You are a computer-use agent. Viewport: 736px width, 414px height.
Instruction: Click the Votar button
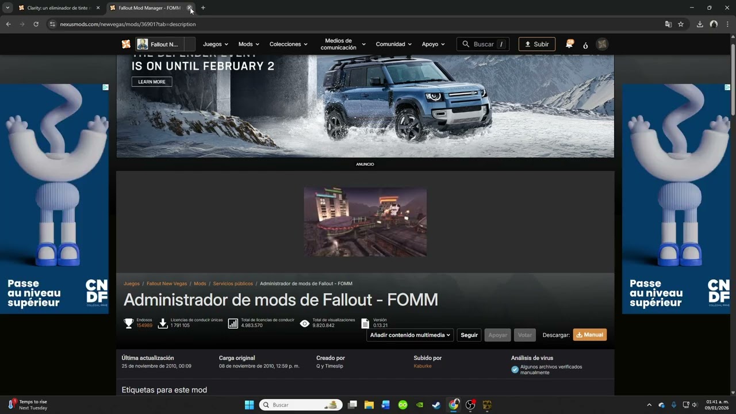pos(525,335)
